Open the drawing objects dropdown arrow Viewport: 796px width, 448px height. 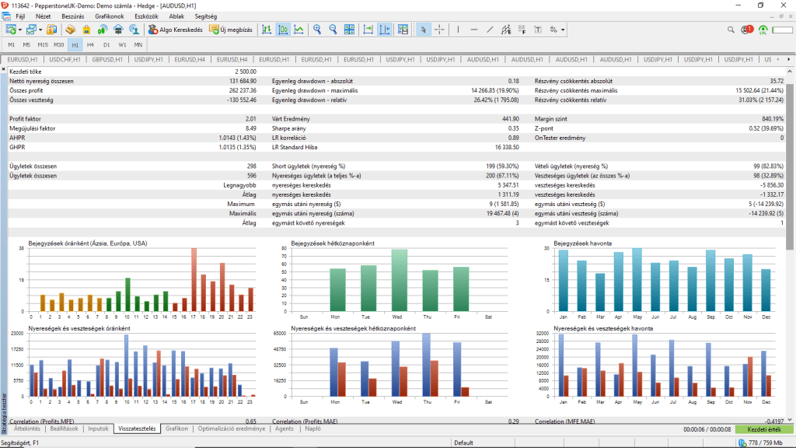pyautogui.click(x=563, y=30)
